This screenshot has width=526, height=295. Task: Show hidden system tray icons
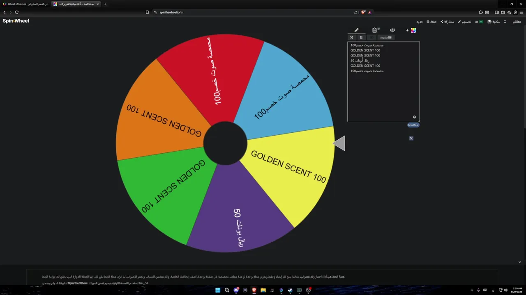pyautogui.click(x=472, y=290)
